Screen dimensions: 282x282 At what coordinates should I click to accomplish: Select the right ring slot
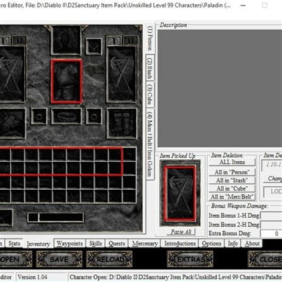coord(94,116)
